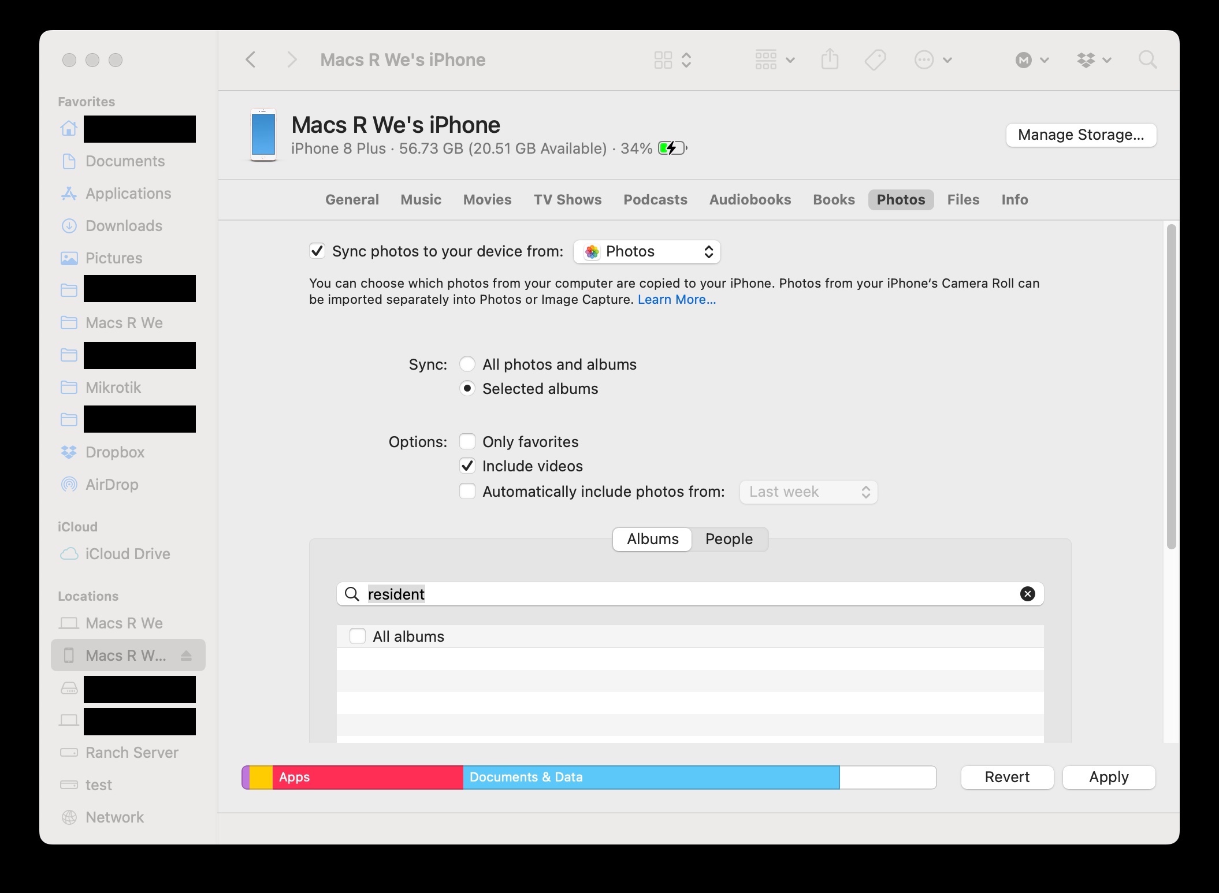Switch to the Files tab
The height and width of the screenshot is (893, 1219).
click(963, 200)
